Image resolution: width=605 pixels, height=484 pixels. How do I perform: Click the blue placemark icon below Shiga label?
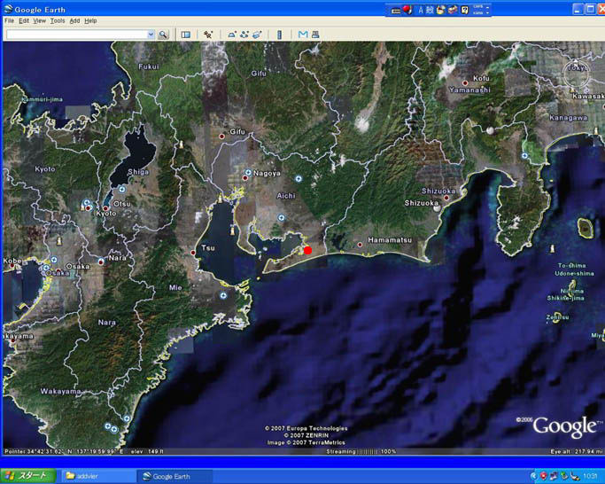pos(122,190)
